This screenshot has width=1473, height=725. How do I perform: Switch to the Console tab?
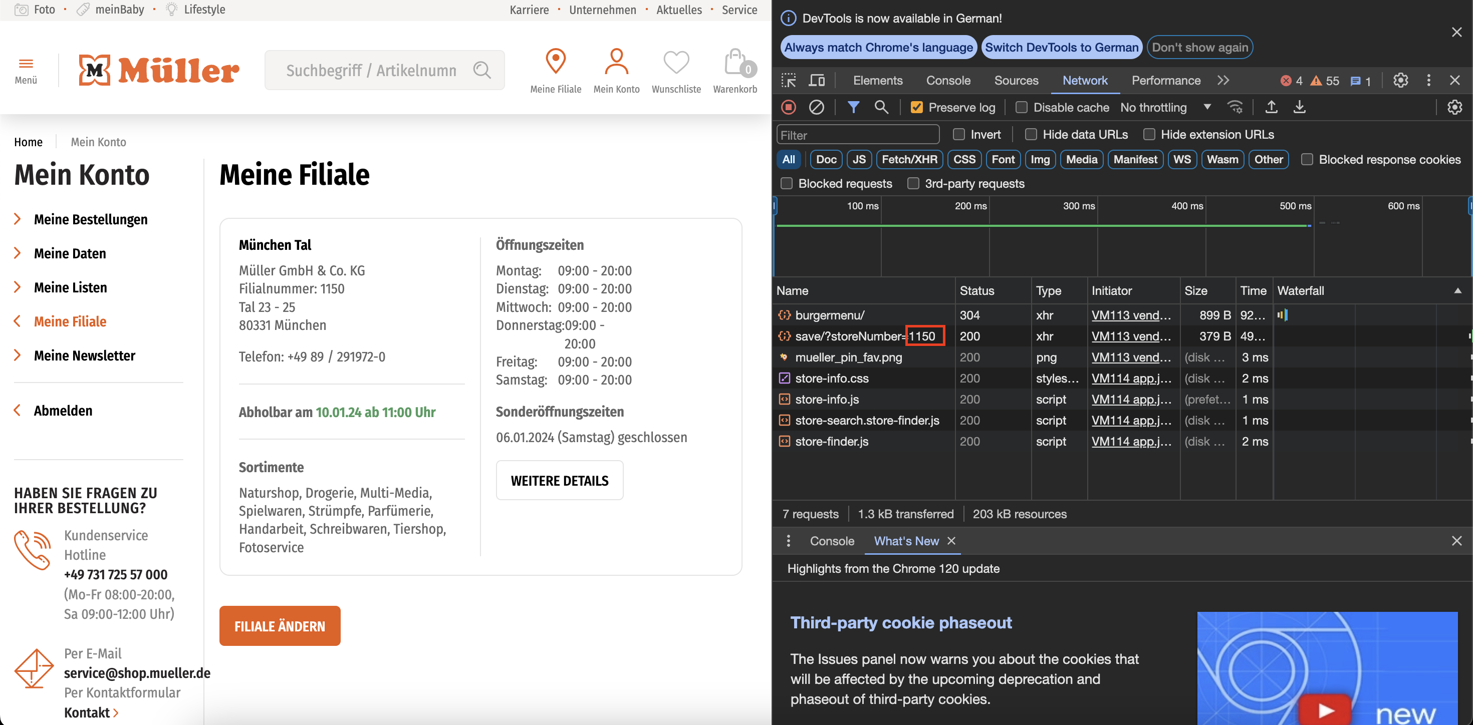[x=947, y=81]
